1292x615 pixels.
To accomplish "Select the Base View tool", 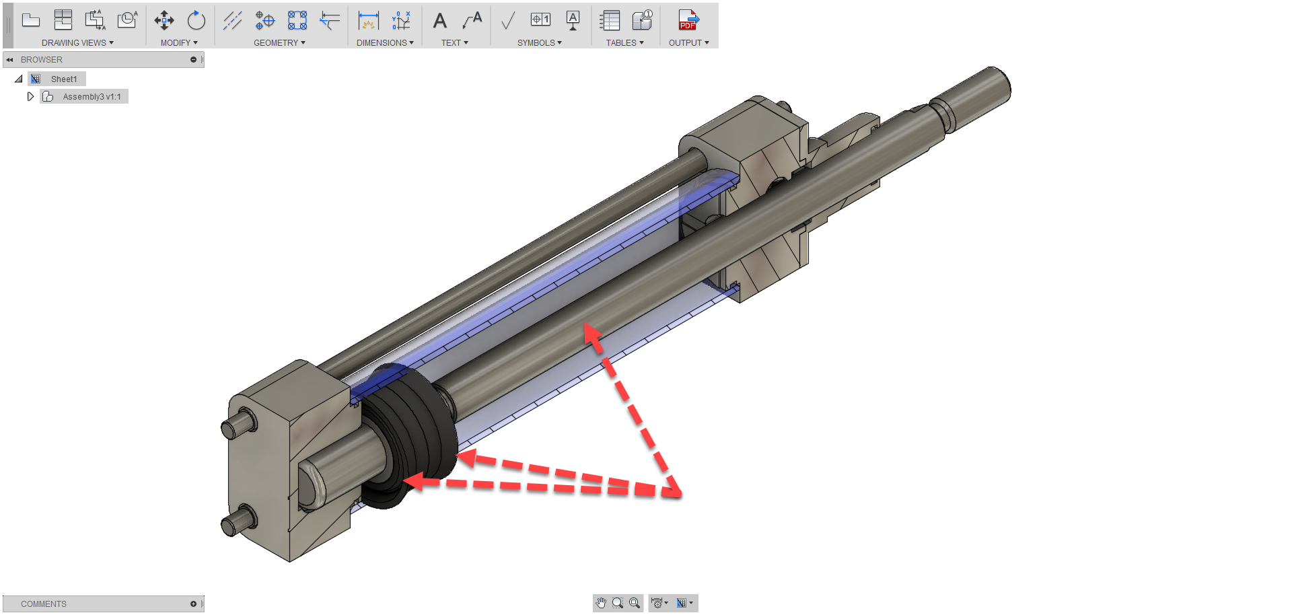I will tap(31, 20).
